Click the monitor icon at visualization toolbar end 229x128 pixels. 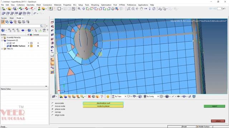pos(194,96)
